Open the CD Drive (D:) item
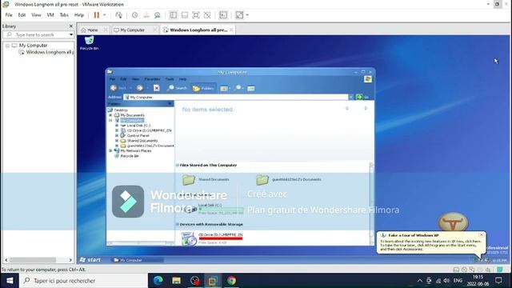Image resolution: width=512 pixels, height=288 pixels. 212,238
